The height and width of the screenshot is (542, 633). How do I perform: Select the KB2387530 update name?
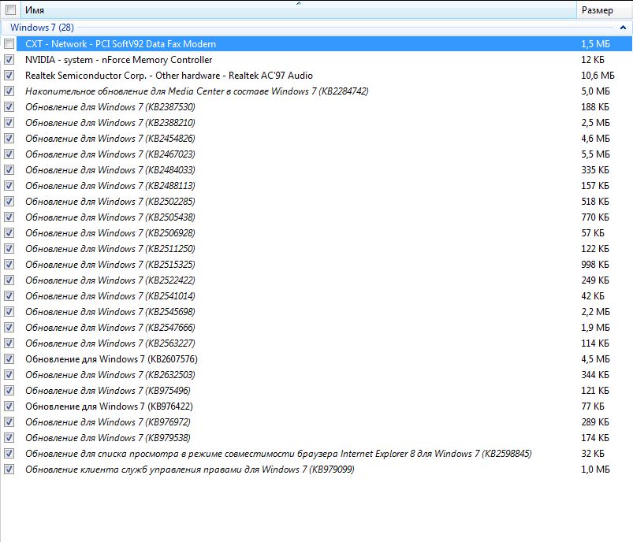(110, 107)
